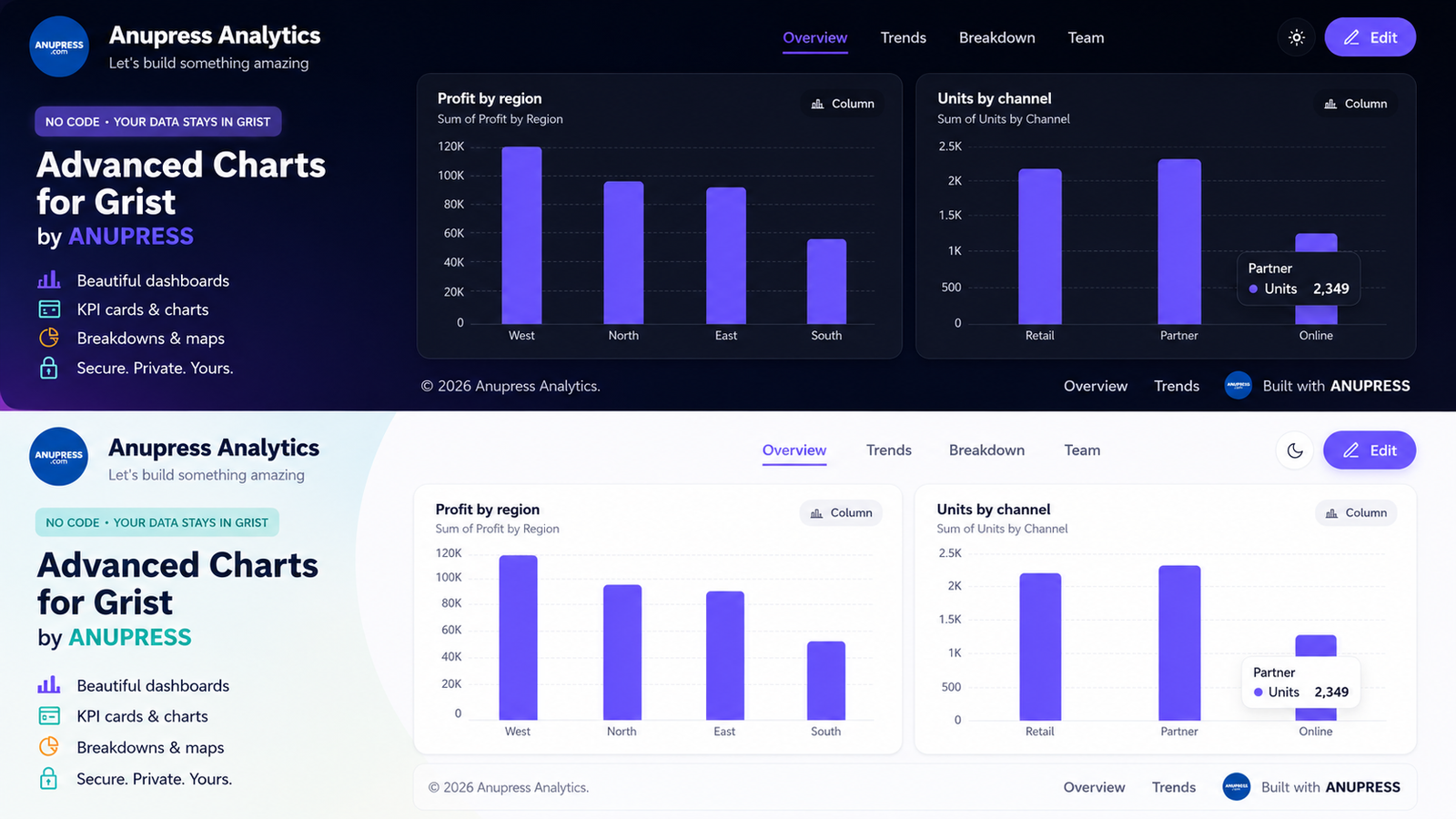Toggle light mode with the sun icon
The width and height of the screenshot is (1456, 819).
pyautogui.click(x=1296, y=37)
